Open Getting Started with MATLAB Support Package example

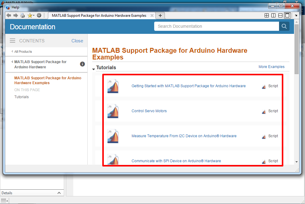point(188,86)
